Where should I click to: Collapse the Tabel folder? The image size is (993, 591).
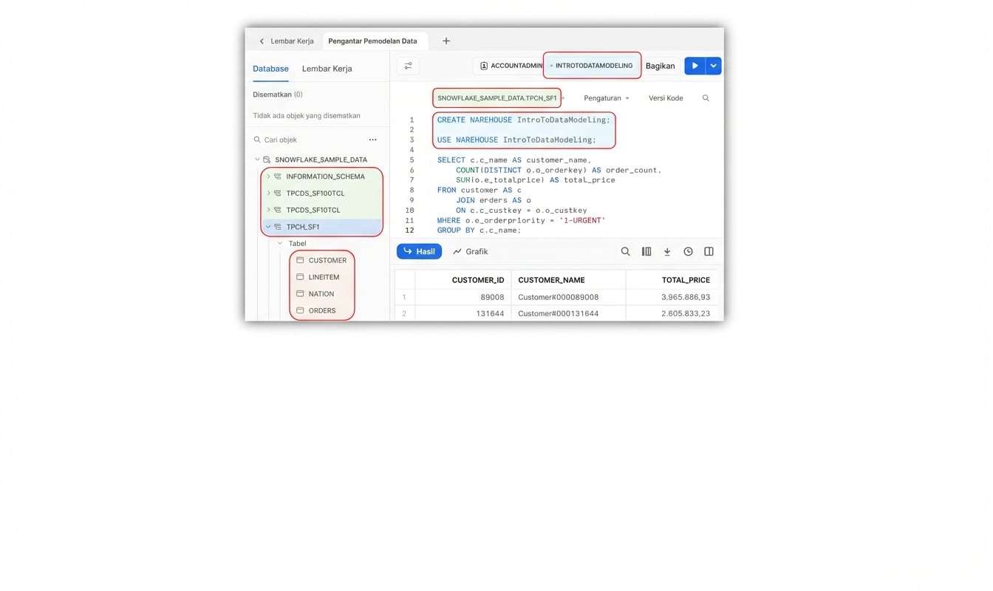tap(280, 244)
